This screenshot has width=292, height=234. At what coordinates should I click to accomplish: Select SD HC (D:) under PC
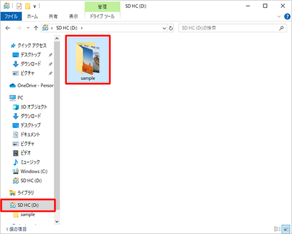[x=31, y=181]
